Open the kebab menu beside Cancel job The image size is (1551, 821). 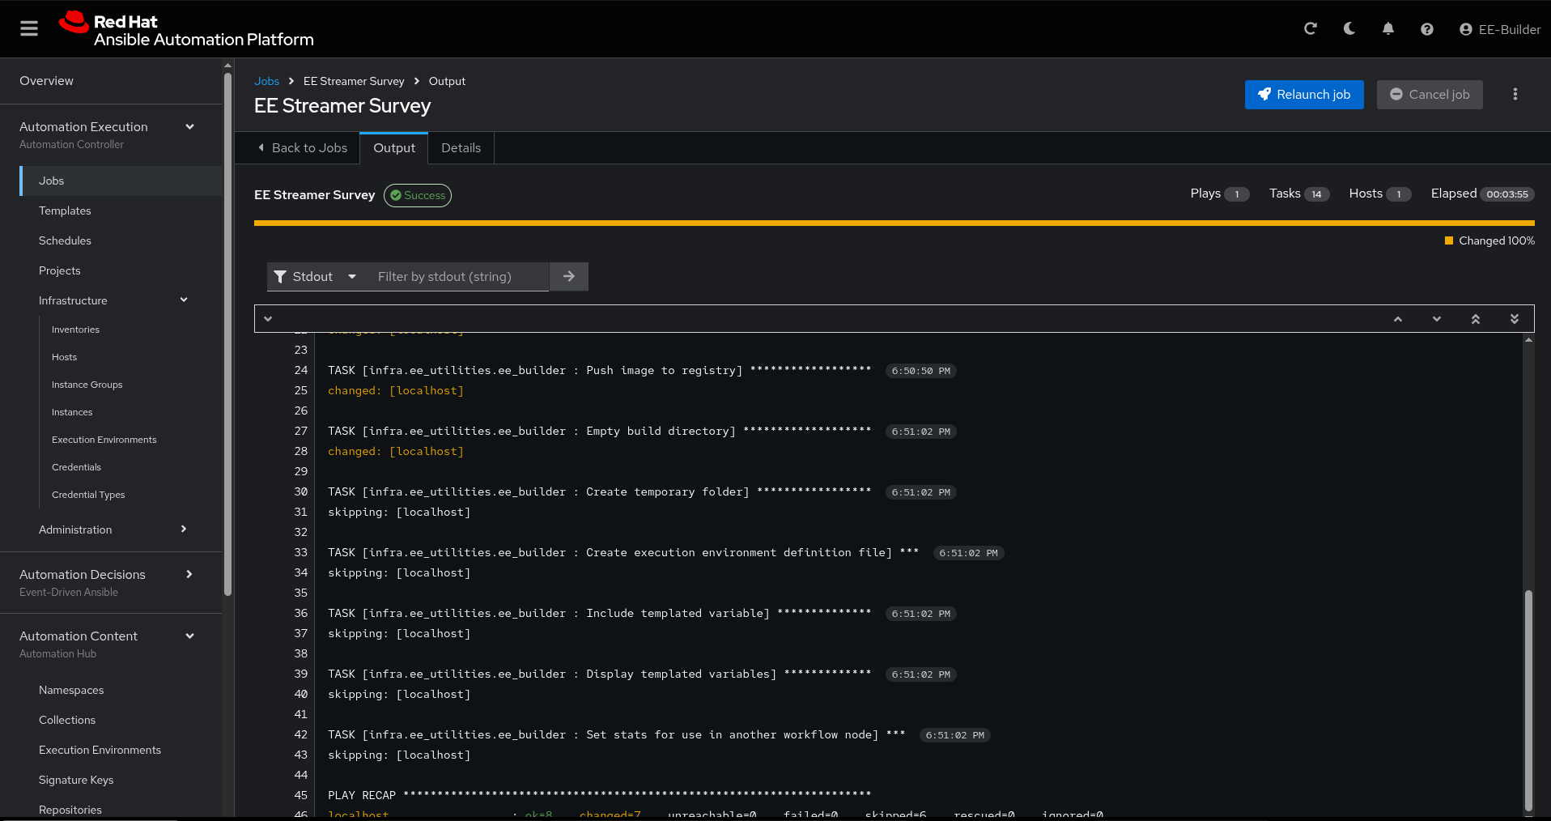pyautogui.click(x=1515, y=95)
